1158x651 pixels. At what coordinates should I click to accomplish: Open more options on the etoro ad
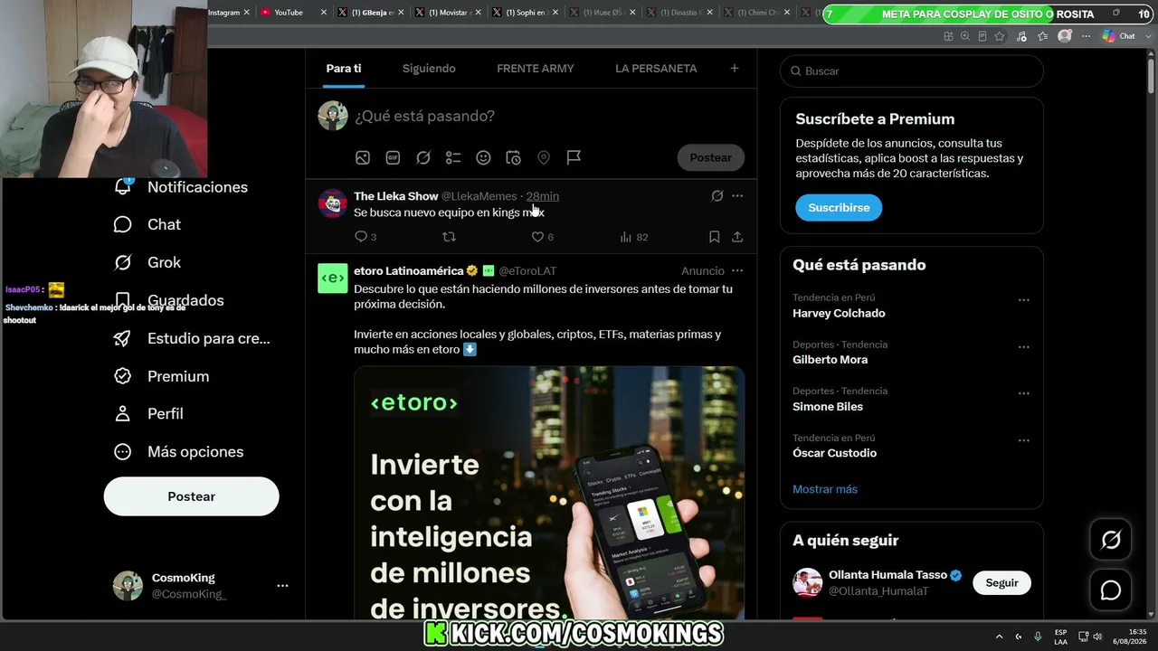tap(737, 270)
